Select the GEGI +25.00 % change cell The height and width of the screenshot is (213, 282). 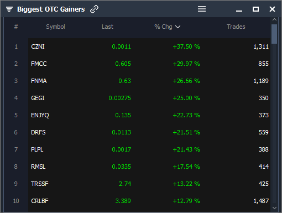coord(186,98)
